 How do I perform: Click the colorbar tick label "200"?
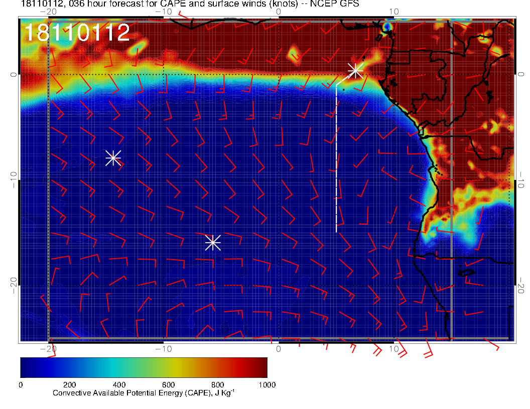click(x=70, y=385)
